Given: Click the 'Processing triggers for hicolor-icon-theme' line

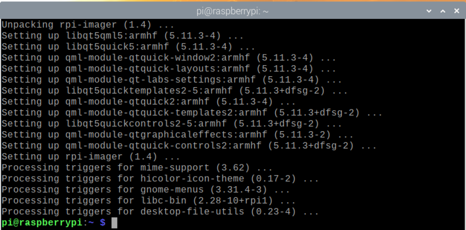Looking at the screenshot, I should tap(159, 179).
